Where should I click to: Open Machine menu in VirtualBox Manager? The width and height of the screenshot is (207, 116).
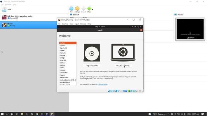pyautogui.click(x=8, y=5)
